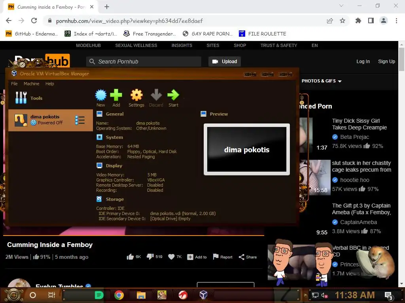
Task: Open File Explorer from the taskbar
Action: [x=141, y=295]
